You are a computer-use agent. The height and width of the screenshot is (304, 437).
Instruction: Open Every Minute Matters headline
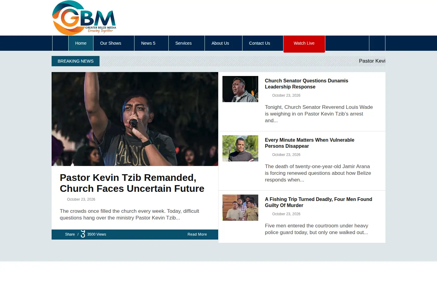tap(310, 143)
